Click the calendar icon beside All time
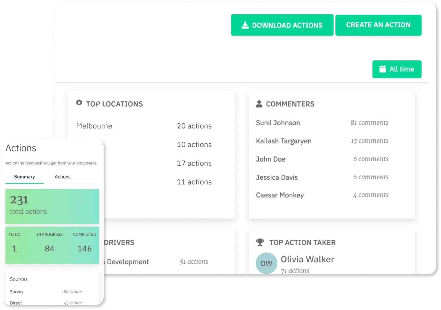Viewport: 441px width, 310px height. [x=382, y=69]
